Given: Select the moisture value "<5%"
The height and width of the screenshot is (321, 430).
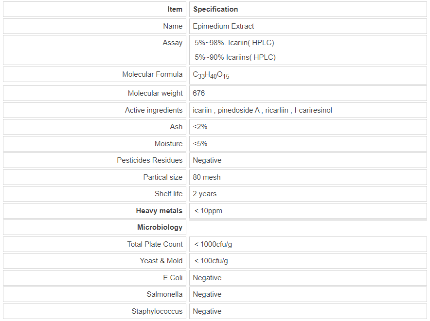Looking at the screenshot, I should [x=200, y=144].
